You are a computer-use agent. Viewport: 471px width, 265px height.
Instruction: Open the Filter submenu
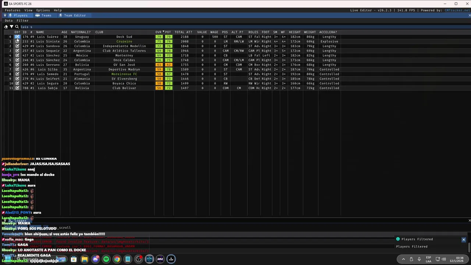pos(22,21)
